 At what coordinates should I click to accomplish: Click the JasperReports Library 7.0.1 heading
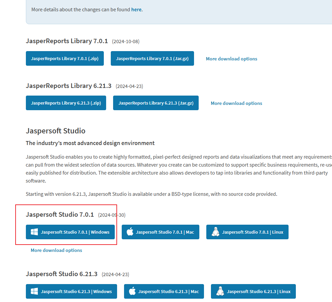(x=67, y=41)
